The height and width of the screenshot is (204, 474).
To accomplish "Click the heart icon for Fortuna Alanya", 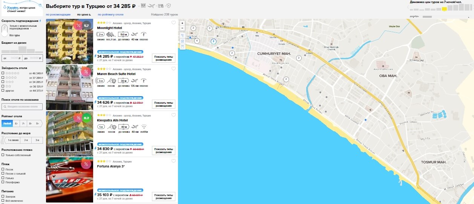I will click(x=173, y=161).
